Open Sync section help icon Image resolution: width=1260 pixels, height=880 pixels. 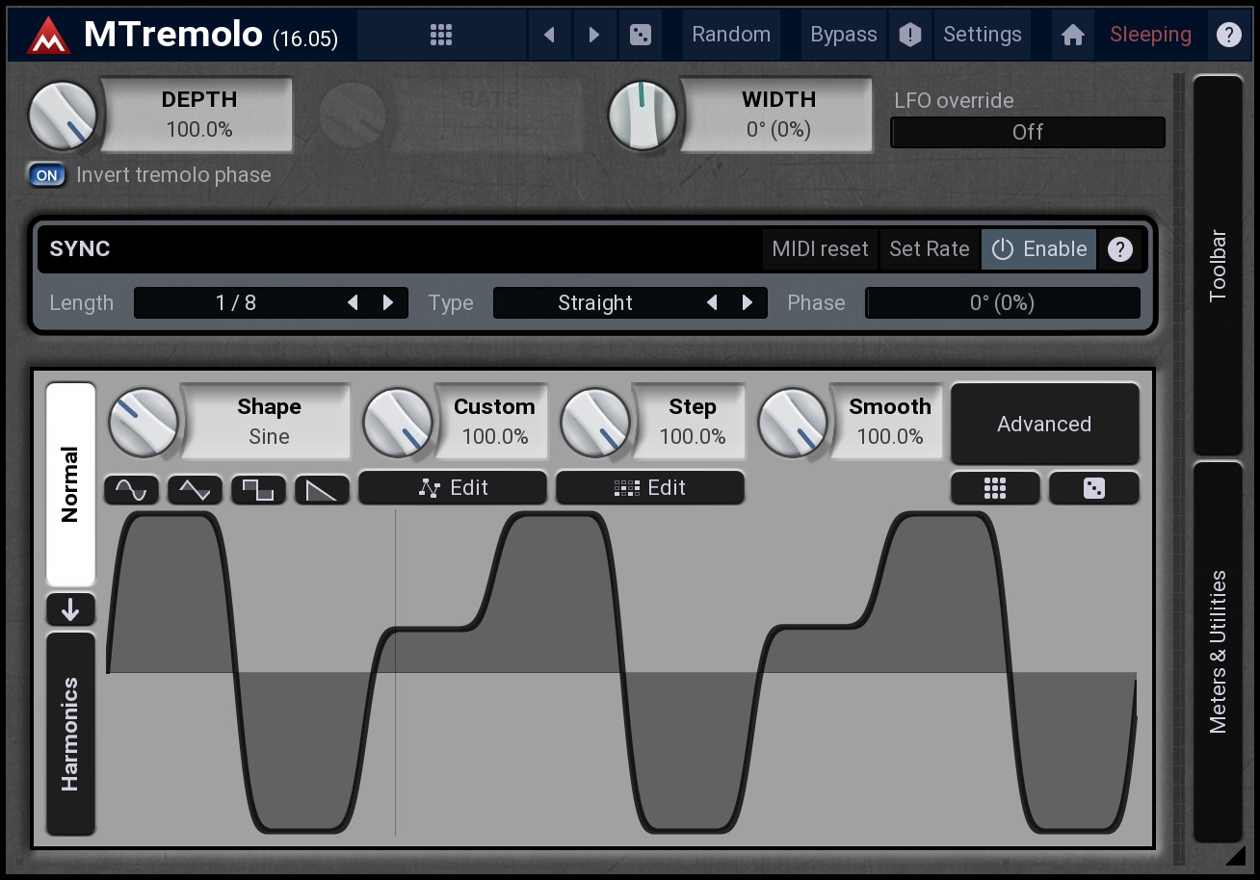(1119, 249)
